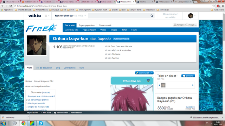The width and height of the screenshot is (225, 126).
Task: Open the Participer dropdown
Action: click(x=180, y=25)
